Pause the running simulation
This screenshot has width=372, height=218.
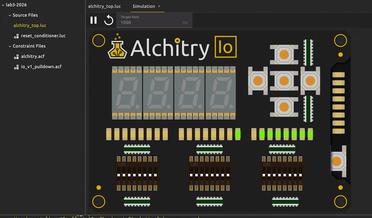tap(94, 20)
